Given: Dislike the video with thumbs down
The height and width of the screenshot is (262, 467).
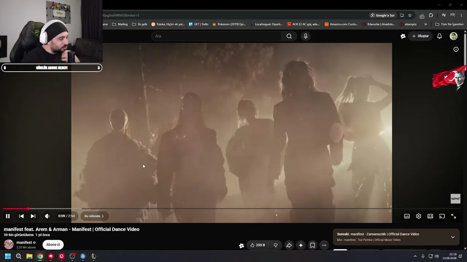Looking at the screenshot, I should point(275,245).
